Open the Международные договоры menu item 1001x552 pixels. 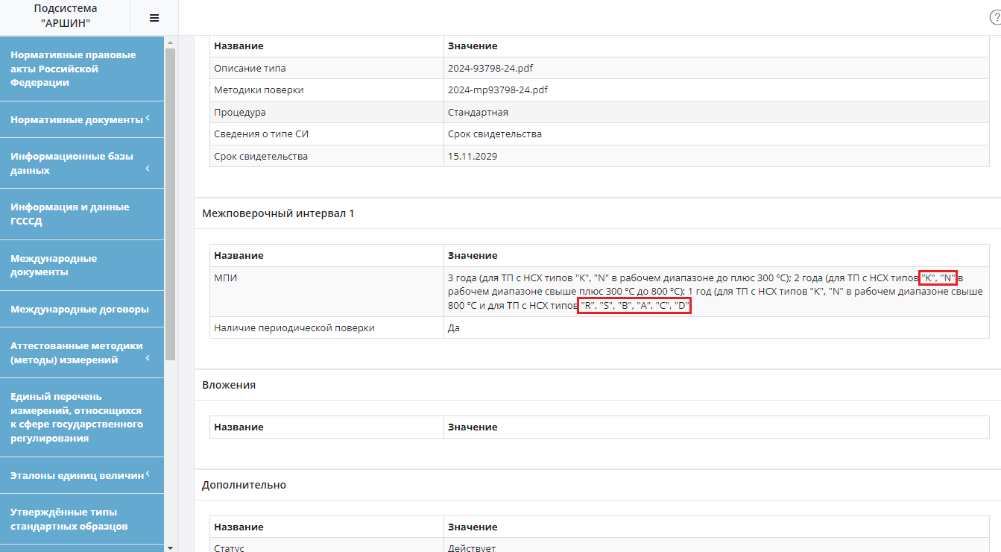tap(80, 309)
